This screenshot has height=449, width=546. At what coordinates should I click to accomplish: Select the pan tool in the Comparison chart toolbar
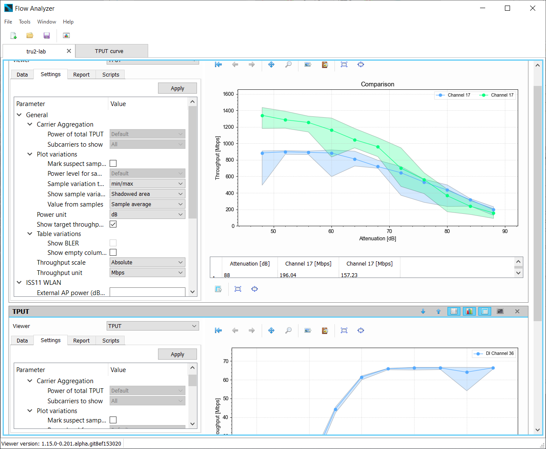pos(271,65)
